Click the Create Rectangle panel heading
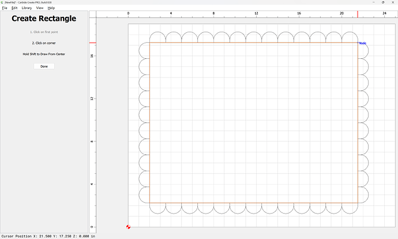Image resolution: width=398 pixels, height=239 pixels. (44, 18)
